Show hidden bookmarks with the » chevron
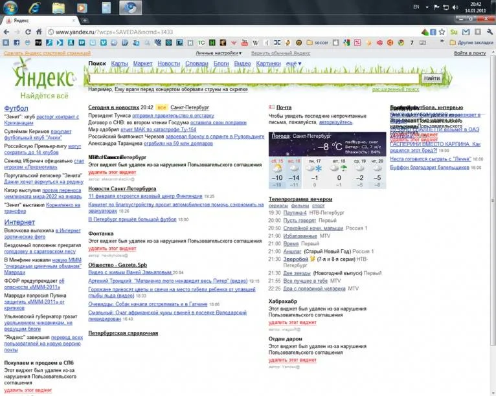Viewport: 496px width, 396px height. (x=442, y=41)
